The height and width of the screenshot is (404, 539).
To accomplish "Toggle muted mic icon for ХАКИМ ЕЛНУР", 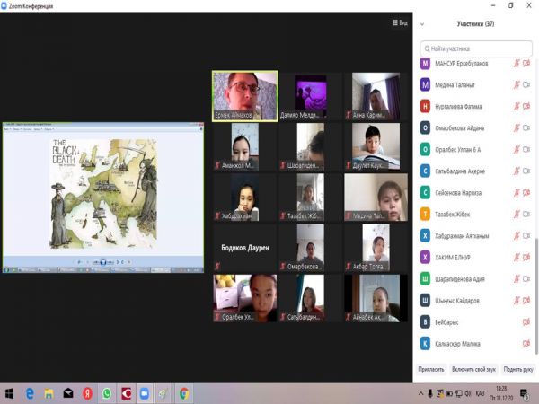I will point(517,257).
